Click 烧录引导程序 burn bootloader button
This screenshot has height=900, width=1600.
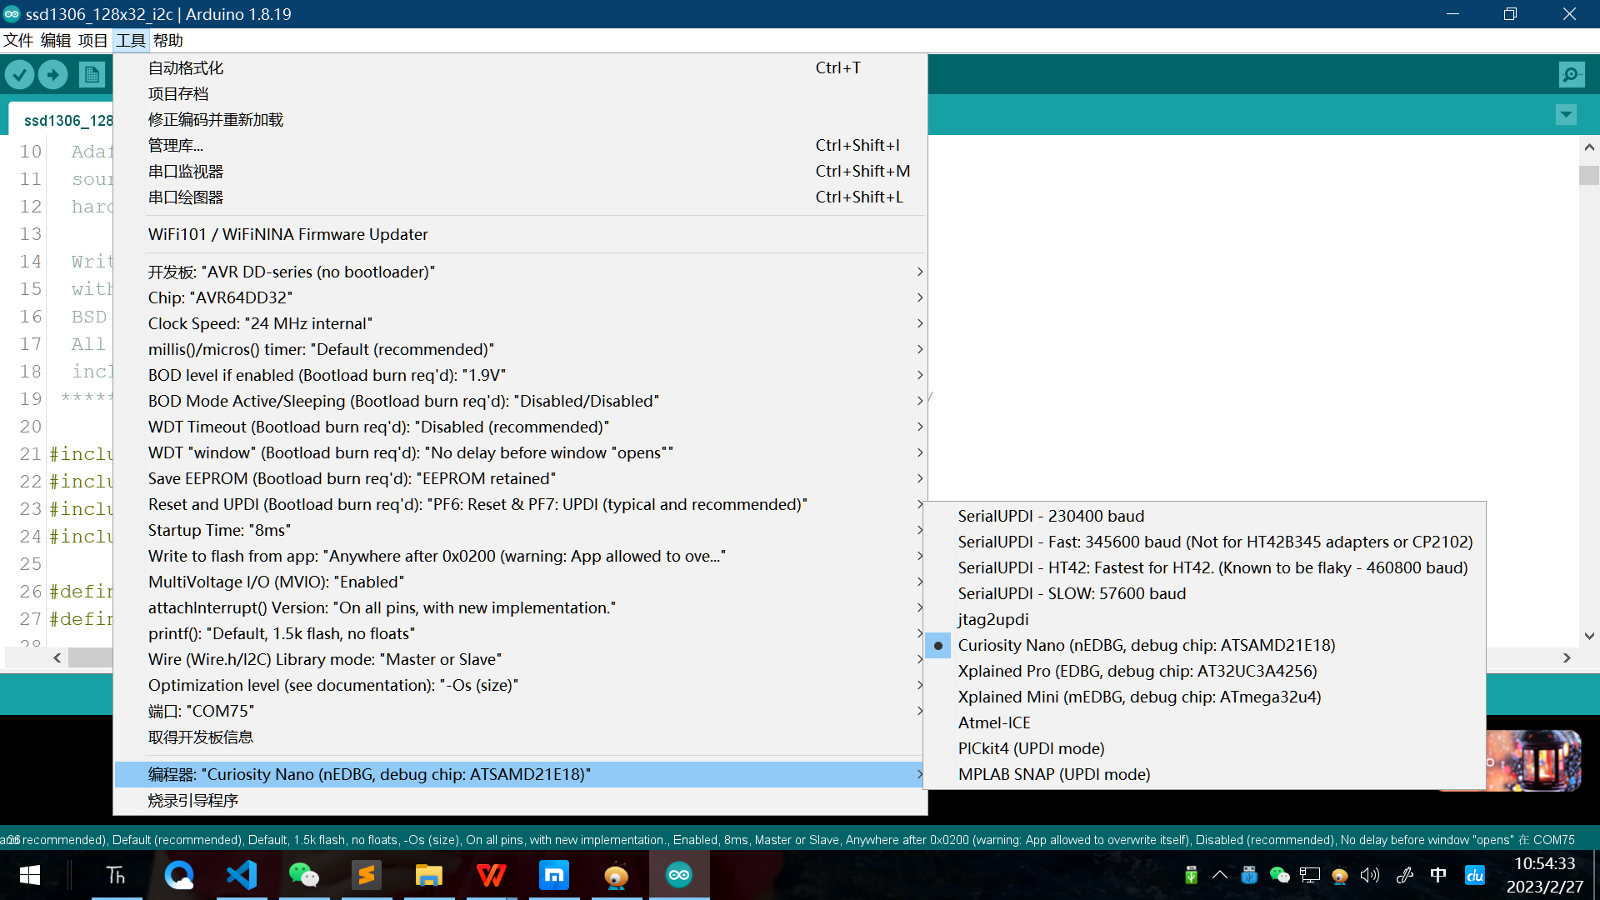(192, 800)
